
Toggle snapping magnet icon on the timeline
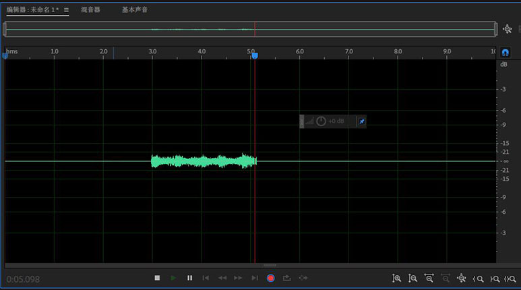click(505, 53)
